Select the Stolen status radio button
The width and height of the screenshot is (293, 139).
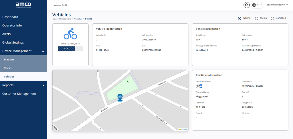pyautogui.click(x=257, y=18)
